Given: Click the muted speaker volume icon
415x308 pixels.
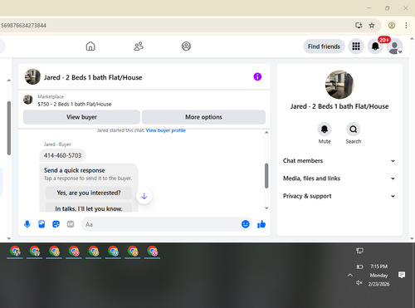Looking at the screenshot, I should tap(359, 283).
